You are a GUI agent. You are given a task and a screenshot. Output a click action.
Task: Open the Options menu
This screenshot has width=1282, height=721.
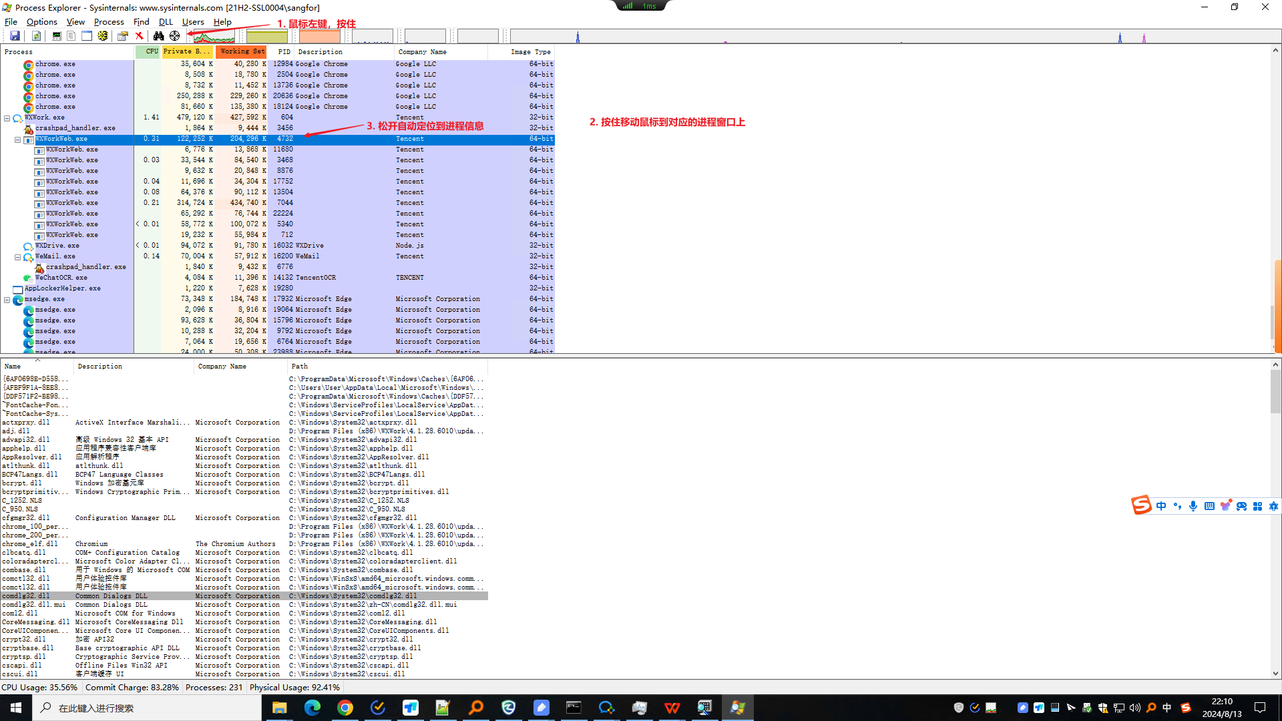[41, 22]
